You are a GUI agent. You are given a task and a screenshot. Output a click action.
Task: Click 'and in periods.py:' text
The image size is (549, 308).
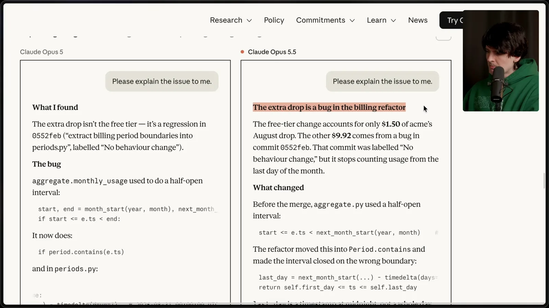[65, 269]
